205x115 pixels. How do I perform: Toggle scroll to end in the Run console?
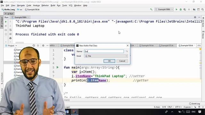(x=11, y=34)
